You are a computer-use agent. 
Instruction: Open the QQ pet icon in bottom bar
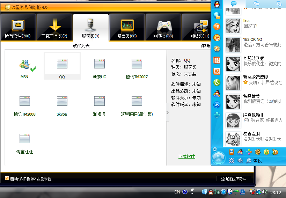pos(258,152)
